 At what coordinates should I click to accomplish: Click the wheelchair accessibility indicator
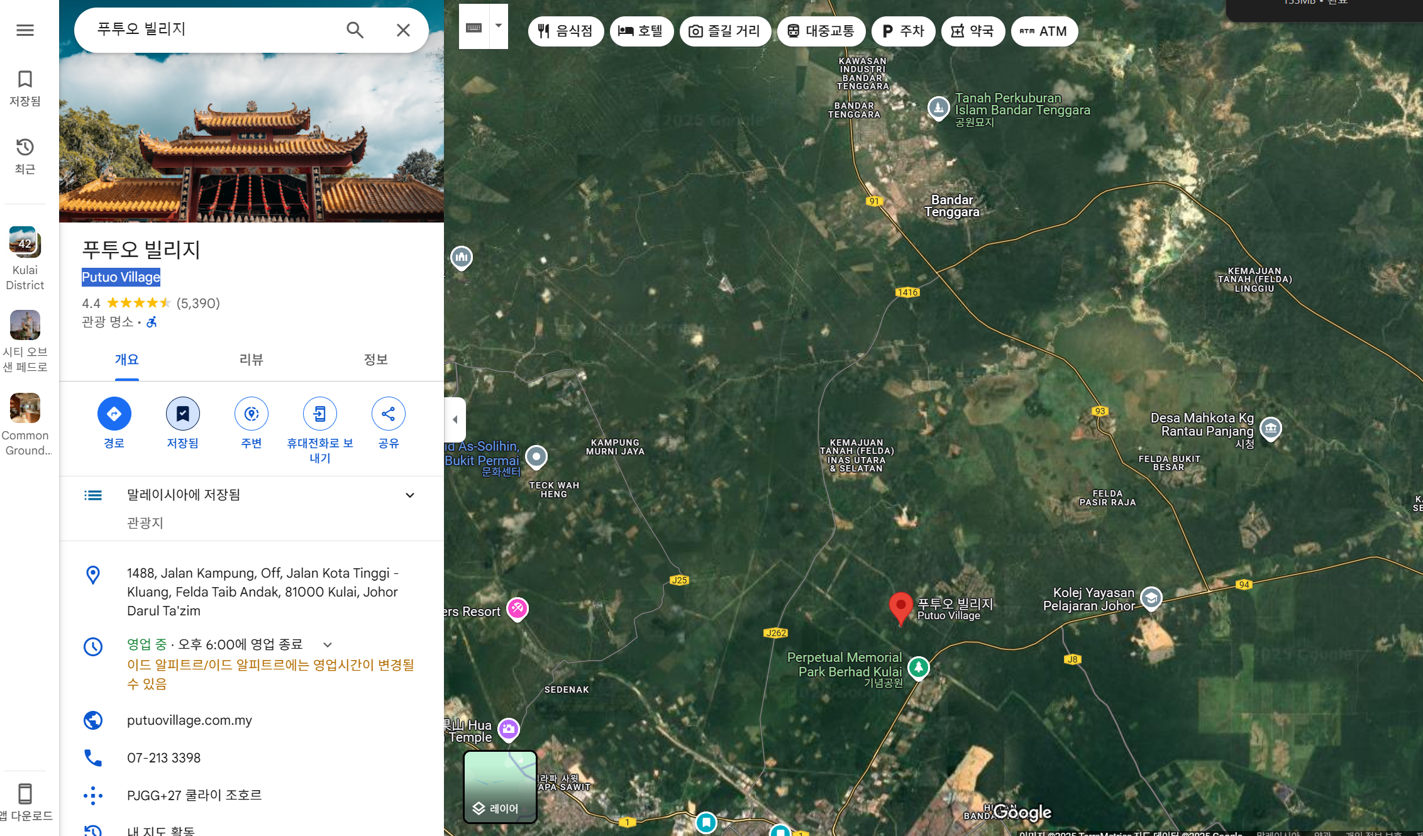(x=150, y=322)
